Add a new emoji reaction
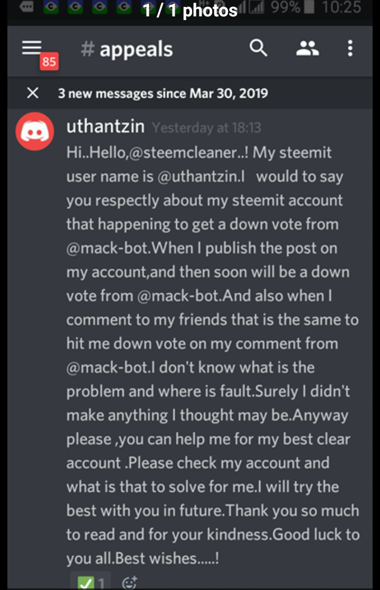This screenshot has width=380, height=590. (x=130, y=583)
